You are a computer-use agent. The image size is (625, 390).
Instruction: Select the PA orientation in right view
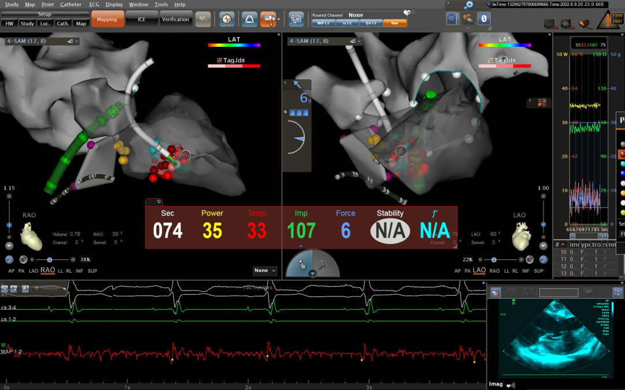(468, 271)
